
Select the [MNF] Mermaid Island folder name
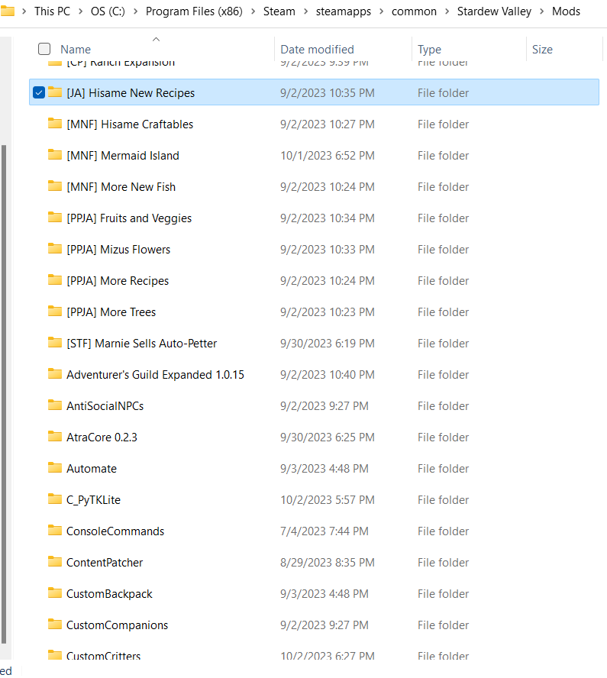[x=123, y=155]
